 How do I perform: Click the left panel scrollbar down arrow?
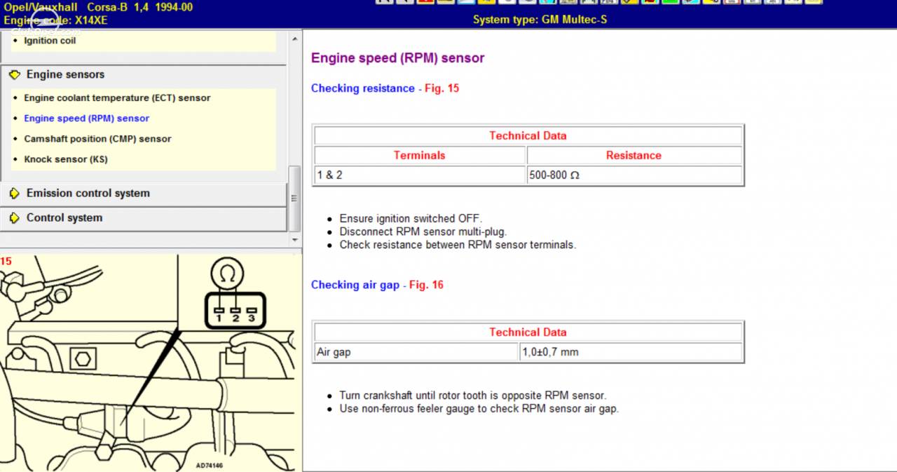[x=294, y=241]
